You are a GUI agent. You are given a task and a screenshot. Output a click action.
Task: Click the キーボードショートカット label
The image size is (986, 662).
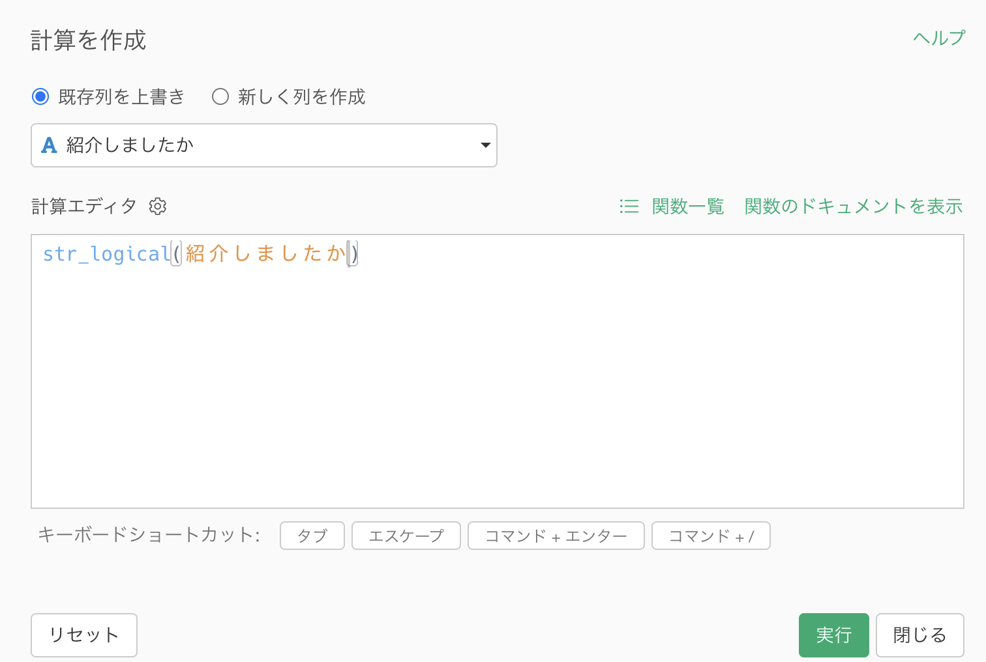pyautogui.click(x=149, y=535)
